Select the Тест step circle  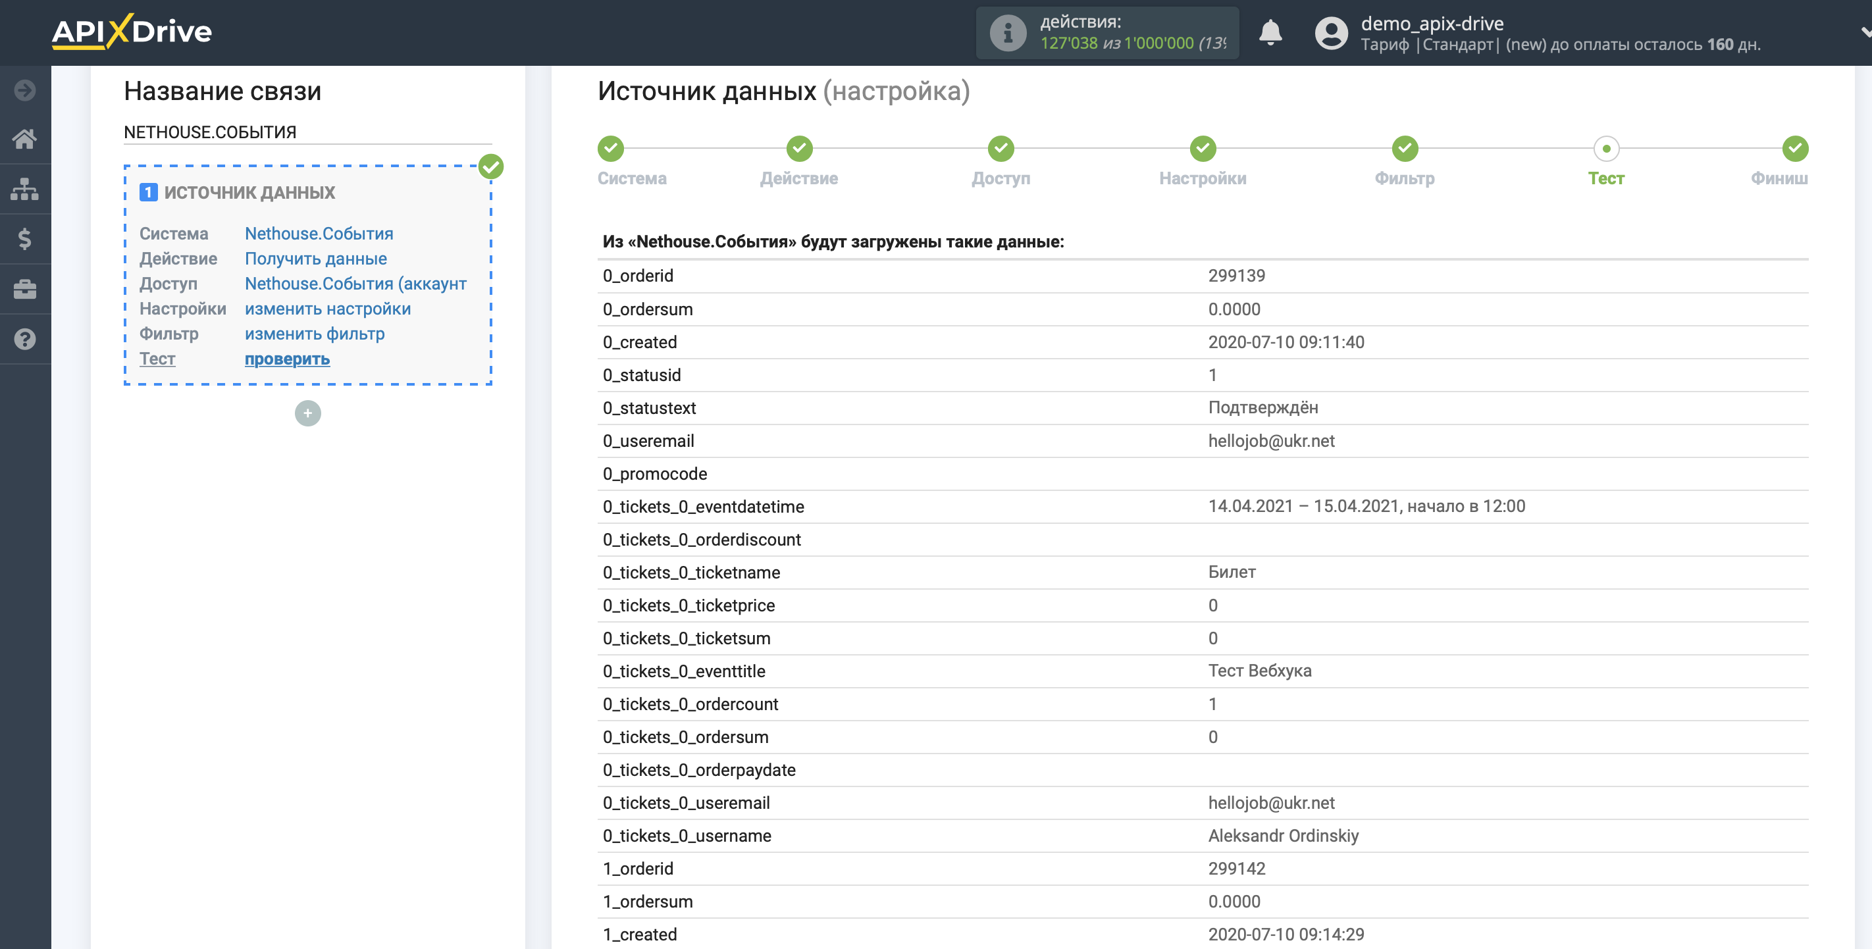point(1606,148)
